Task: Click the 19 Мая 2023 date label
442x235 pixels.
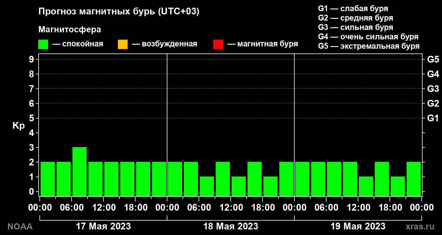Action: click(x=358, y=226)
